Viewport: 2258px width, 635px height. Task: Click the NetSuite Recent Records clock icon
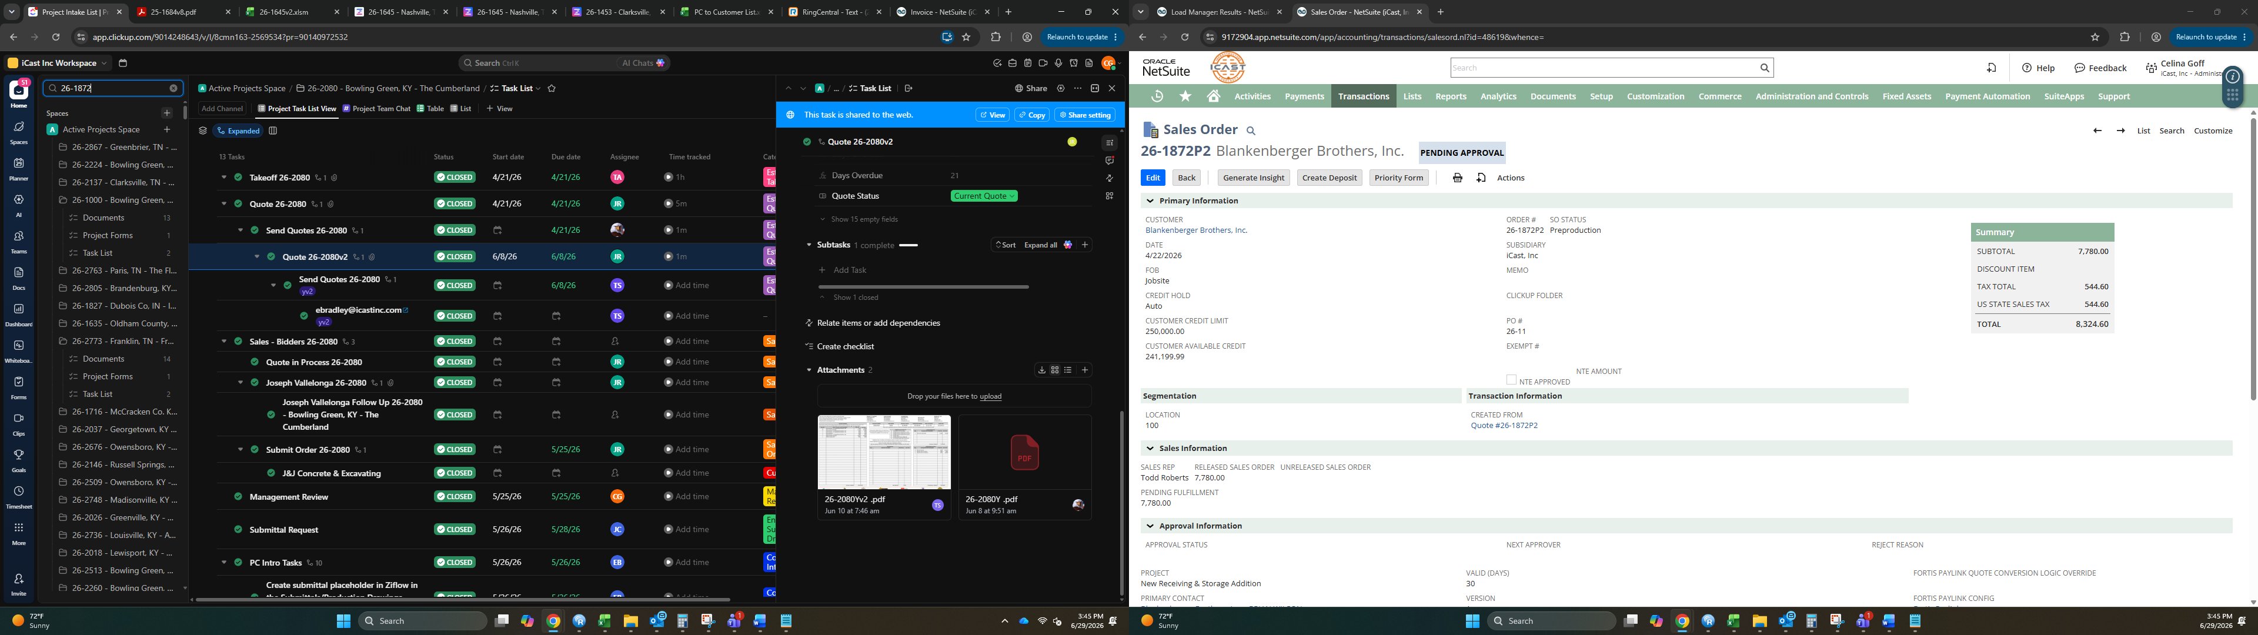coord(1157,96)
